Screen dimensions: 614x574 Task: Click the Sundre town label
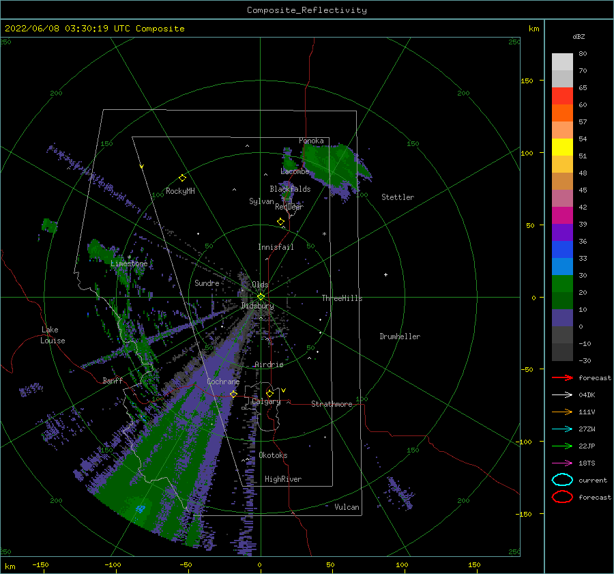207,283
